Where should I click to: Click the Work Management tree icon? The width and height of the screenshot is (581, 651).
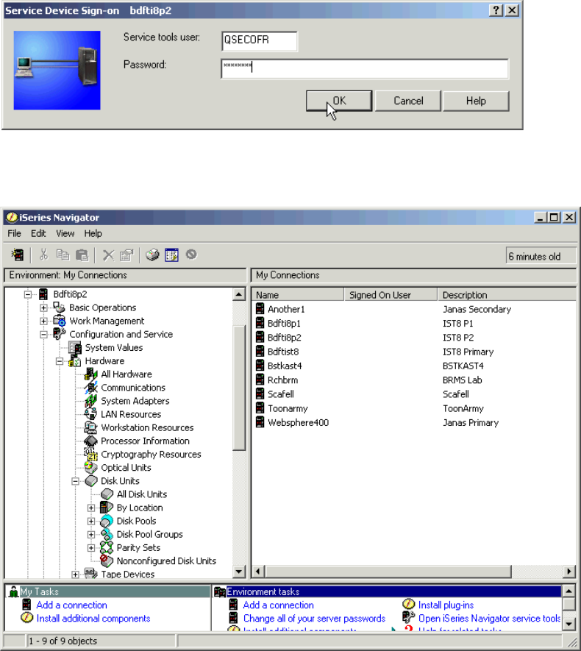point(59,321)
